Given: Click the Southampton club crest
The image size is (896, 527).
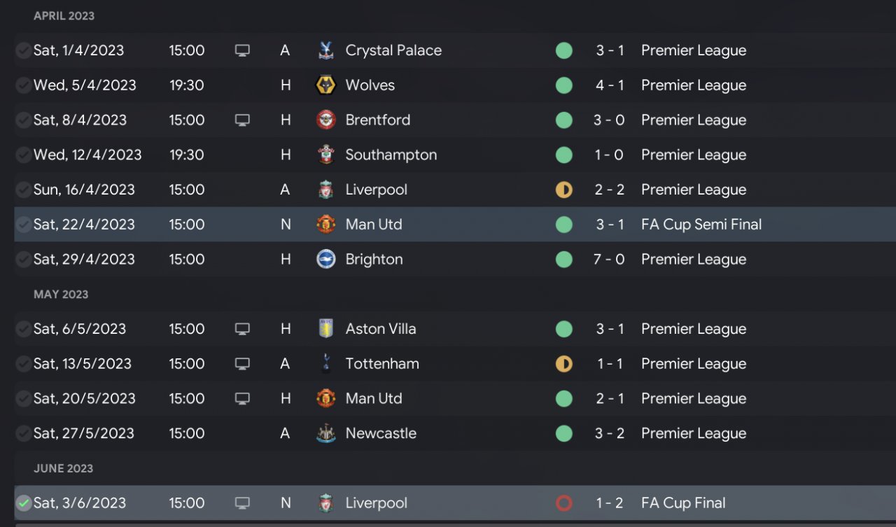Looking at the screenshot, I should (325, 155).
